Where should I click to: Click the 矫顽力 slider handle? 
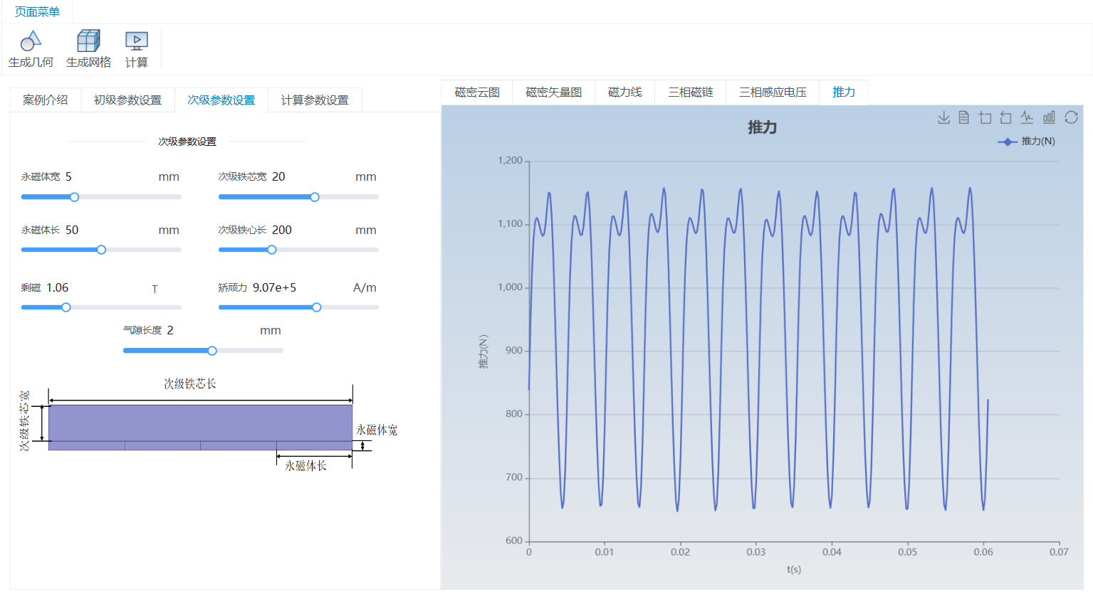tap(317, 307)
